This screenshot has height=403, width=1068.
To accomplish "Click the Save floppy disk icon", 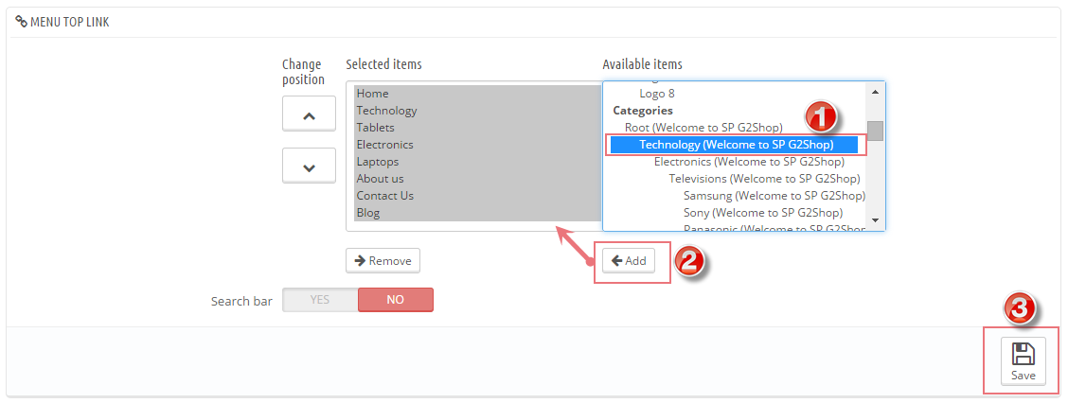I will [x=1023, y=354].
